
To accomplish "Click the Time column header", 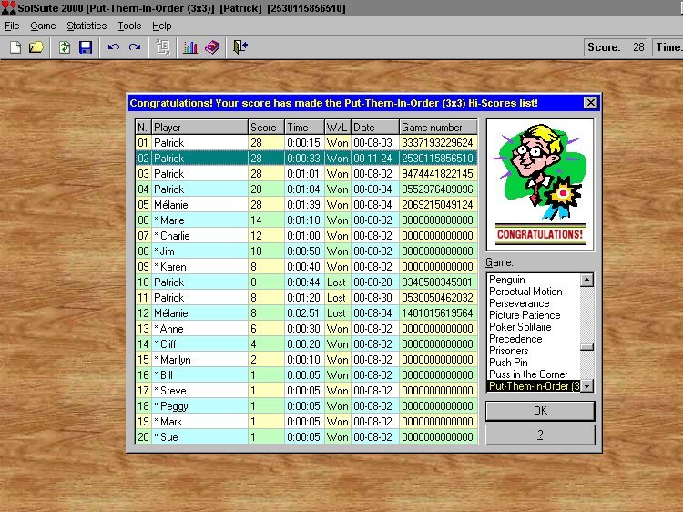I will (x=305, y=128).
